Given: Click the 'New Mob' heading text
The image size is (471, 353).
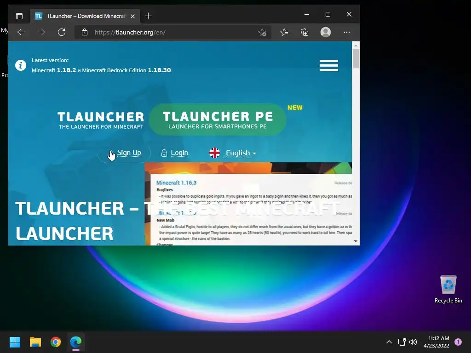Looking at the screenshot, I should (x=166, y=220).
